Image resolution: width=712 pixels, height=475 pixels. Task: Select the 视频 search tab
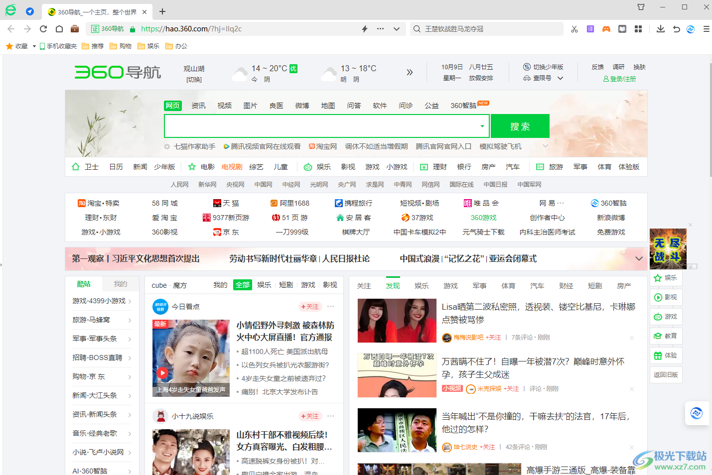pyautogui.click(x=224, y=106)
